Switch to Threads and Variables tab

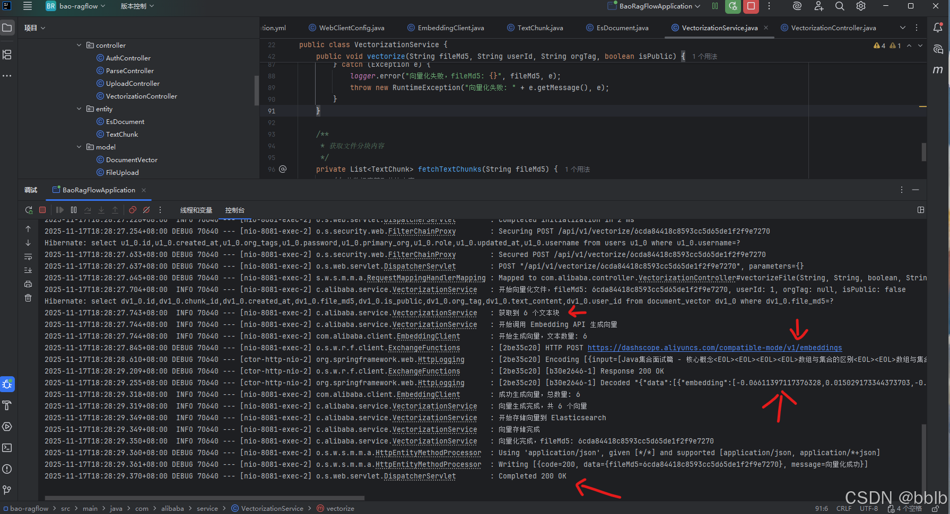pyautogui.click(x=196, y=210)
